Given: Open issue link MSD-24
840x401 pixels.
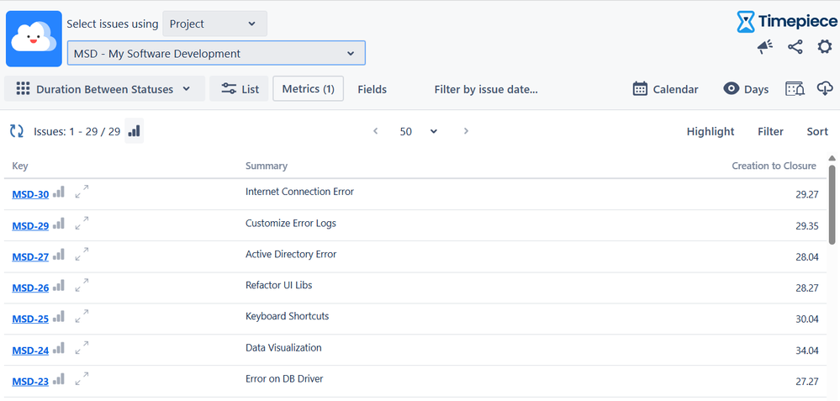Looking at the screenshot, I should point(30,351).
